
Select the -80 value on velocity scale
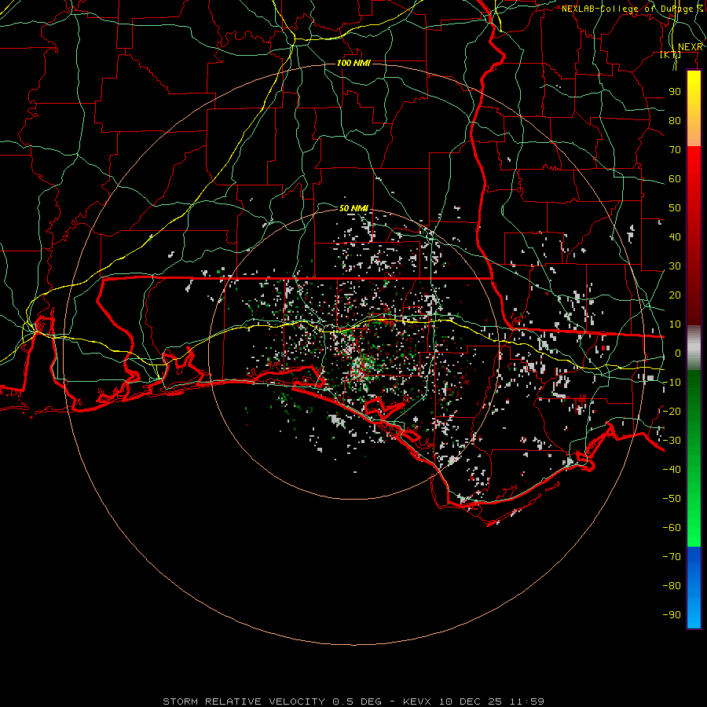point(672,586)
